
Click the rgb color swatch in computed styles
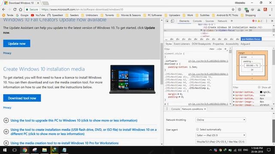pyautogui.click(x=261, y=92)
